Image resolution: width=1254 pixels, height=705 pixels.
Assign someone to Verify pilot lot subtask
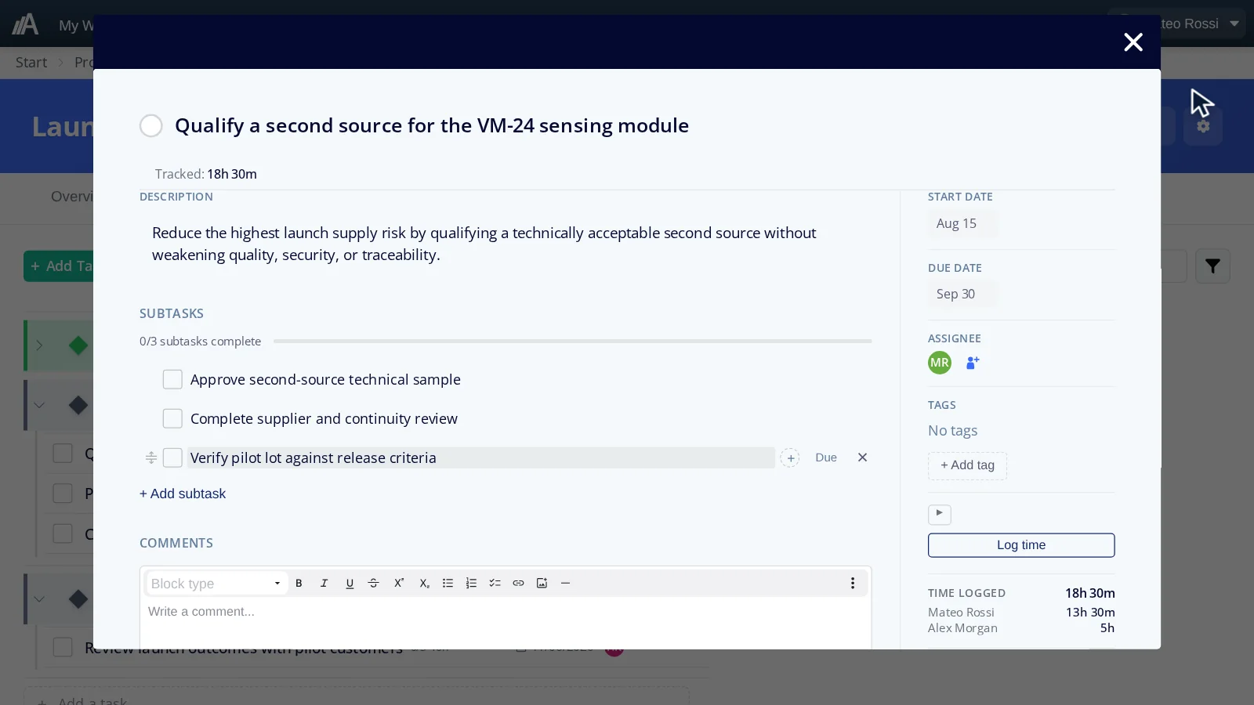(x=790, y=458)
